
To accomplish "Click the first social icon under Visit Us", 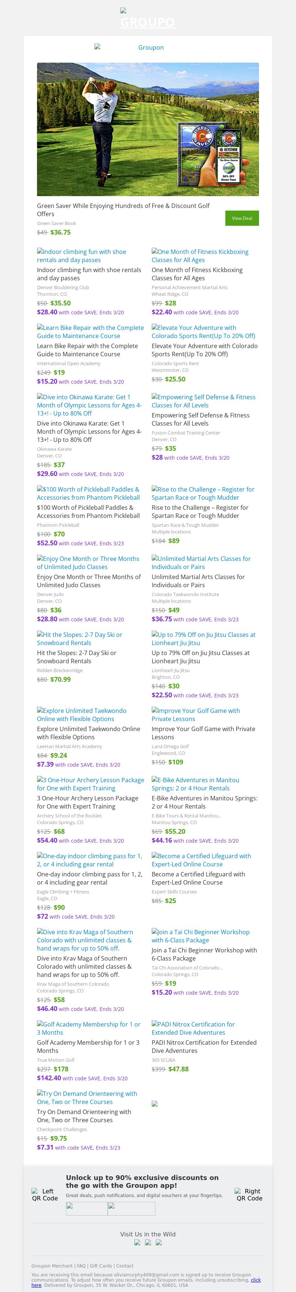I will click(137, 1242).
